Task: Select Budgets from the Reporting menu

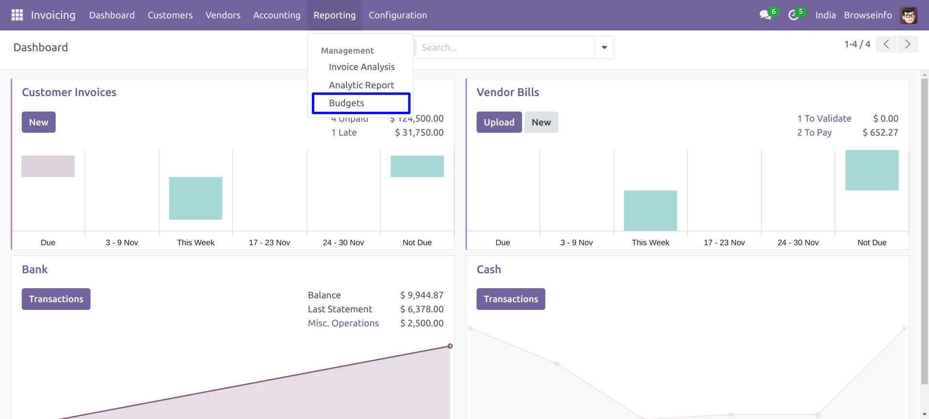Action: click(346, 103)
